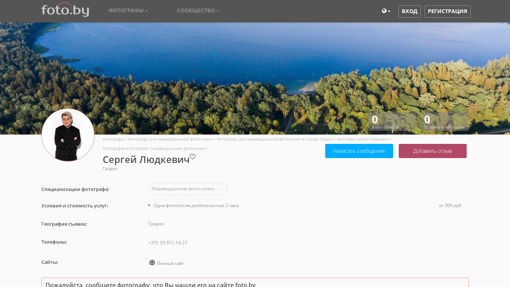
Task: Click the Всего отзывов counter
Action: (x=392, y=122)
